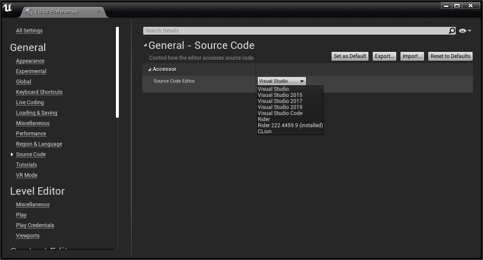This screenshot has width=483, height=260.
Task: Choose Visual Studio 2019 option
Action: pyautogui.click(x=280, y=107)
